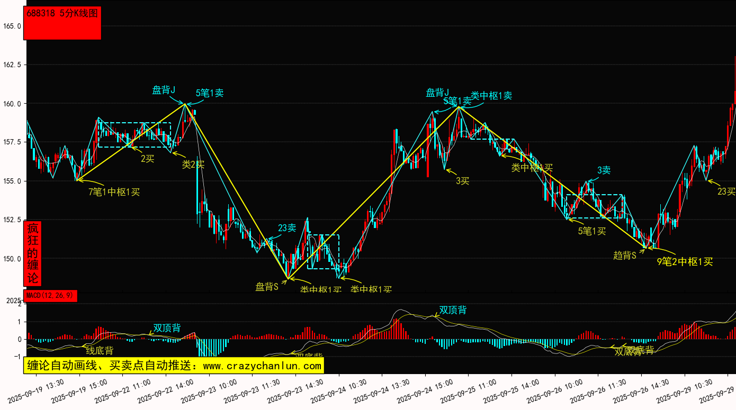Click the 7笔1中枢1买 buy signal label
The width and height of the screenshot is (736, 410).
point(114,192)
